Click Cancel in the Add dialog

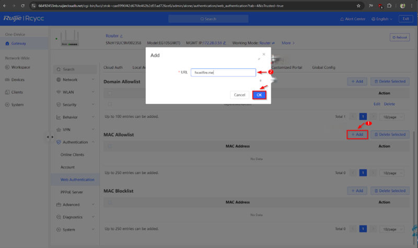coord(239,95)
